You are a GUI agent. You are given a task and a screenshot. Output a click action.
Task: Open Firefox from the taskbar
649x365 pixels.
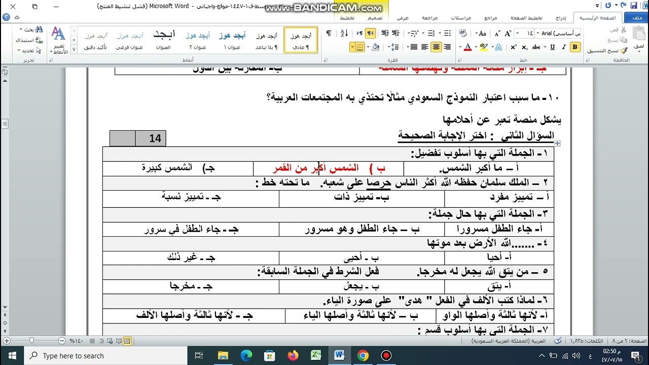click(293, 356)
